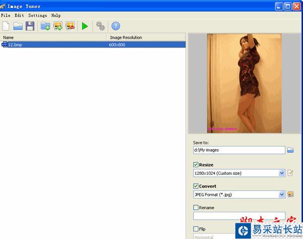Screen dimensions: 303x239
Task: Edit custom size icon beside Resize
Action: click(290, 173)
